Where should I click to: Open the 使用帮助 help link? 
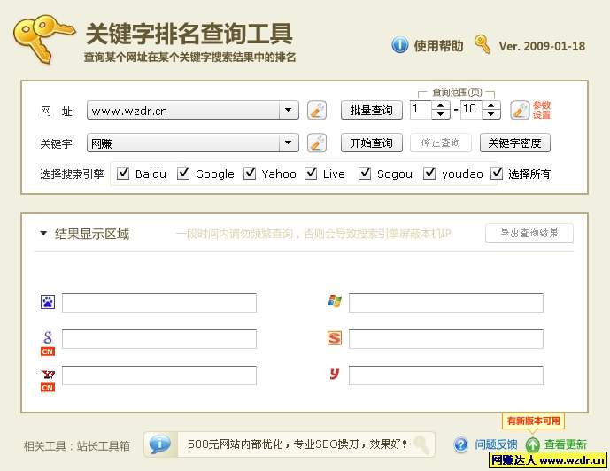pos(438,45)
